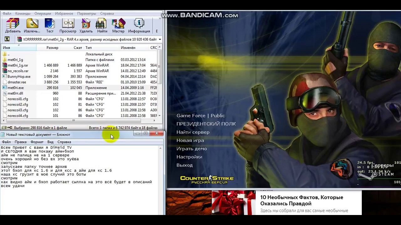This screenshot has height=225, width=401.
Task: Open WinRAR Команды menu
Action: coord(23,13)
